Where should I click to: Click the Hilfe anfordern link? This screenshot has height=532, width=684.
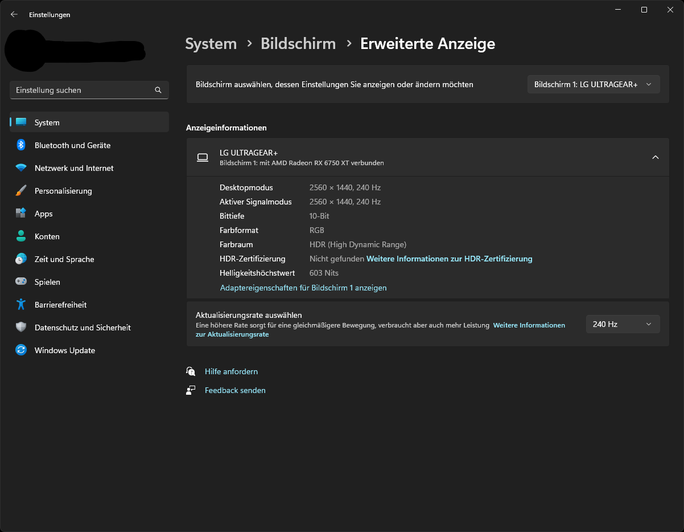(231, 371)
